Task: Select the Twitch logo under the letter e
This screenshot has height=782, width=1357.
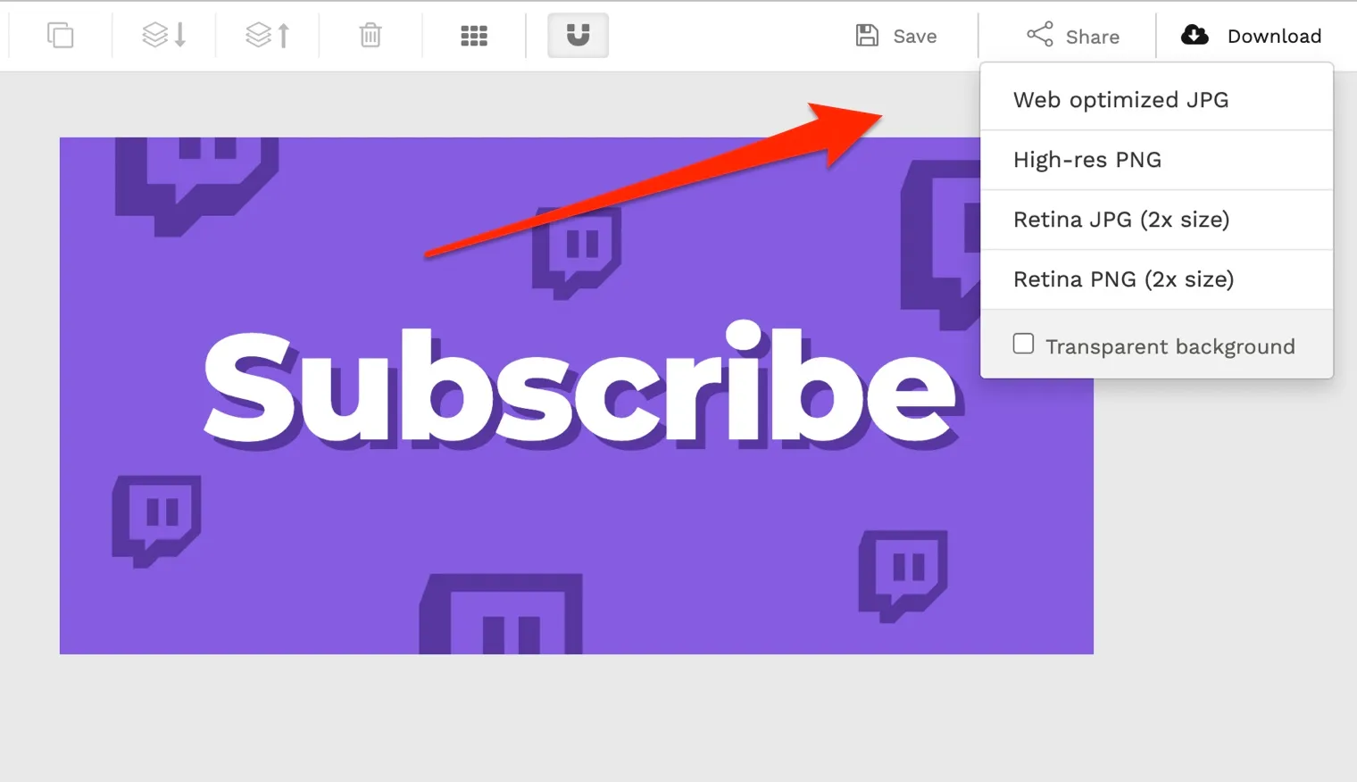Action: pyautogui.click(x=903, y=577)
